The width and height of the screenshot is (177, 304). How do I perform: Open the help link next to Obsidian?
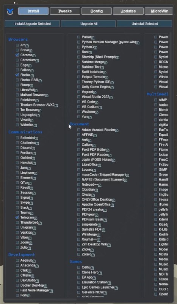coord(96,190)
